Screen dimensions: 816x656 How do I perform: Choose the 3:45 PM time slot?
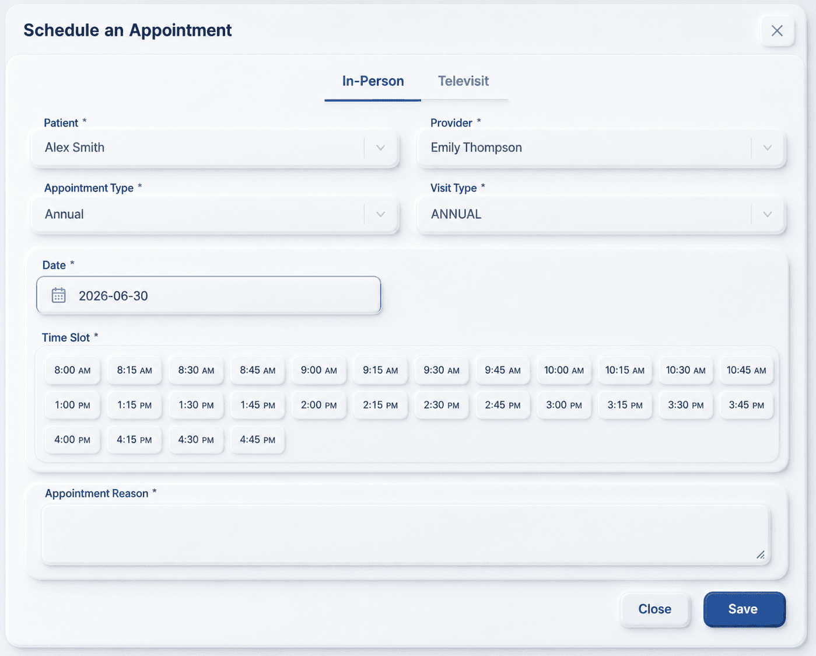[x=747, y=405]
